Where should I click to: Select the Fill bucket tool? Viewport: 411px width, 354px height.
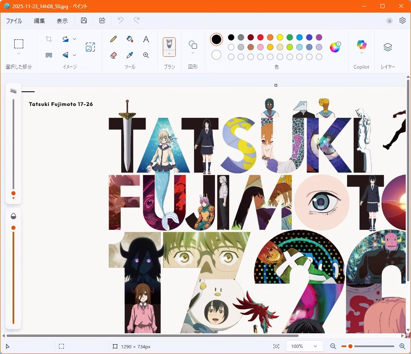[130, 39]
